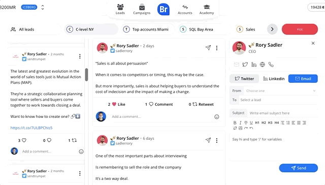325x185 pixels.
Task: Add a comment on persuasion post
Action: point(160,116)
